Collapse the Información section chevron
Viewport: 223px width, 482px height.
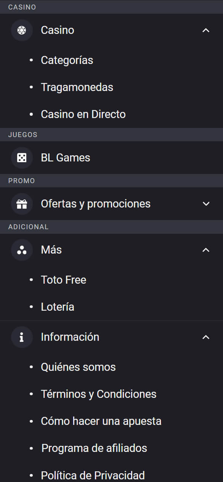click(206, 337)
